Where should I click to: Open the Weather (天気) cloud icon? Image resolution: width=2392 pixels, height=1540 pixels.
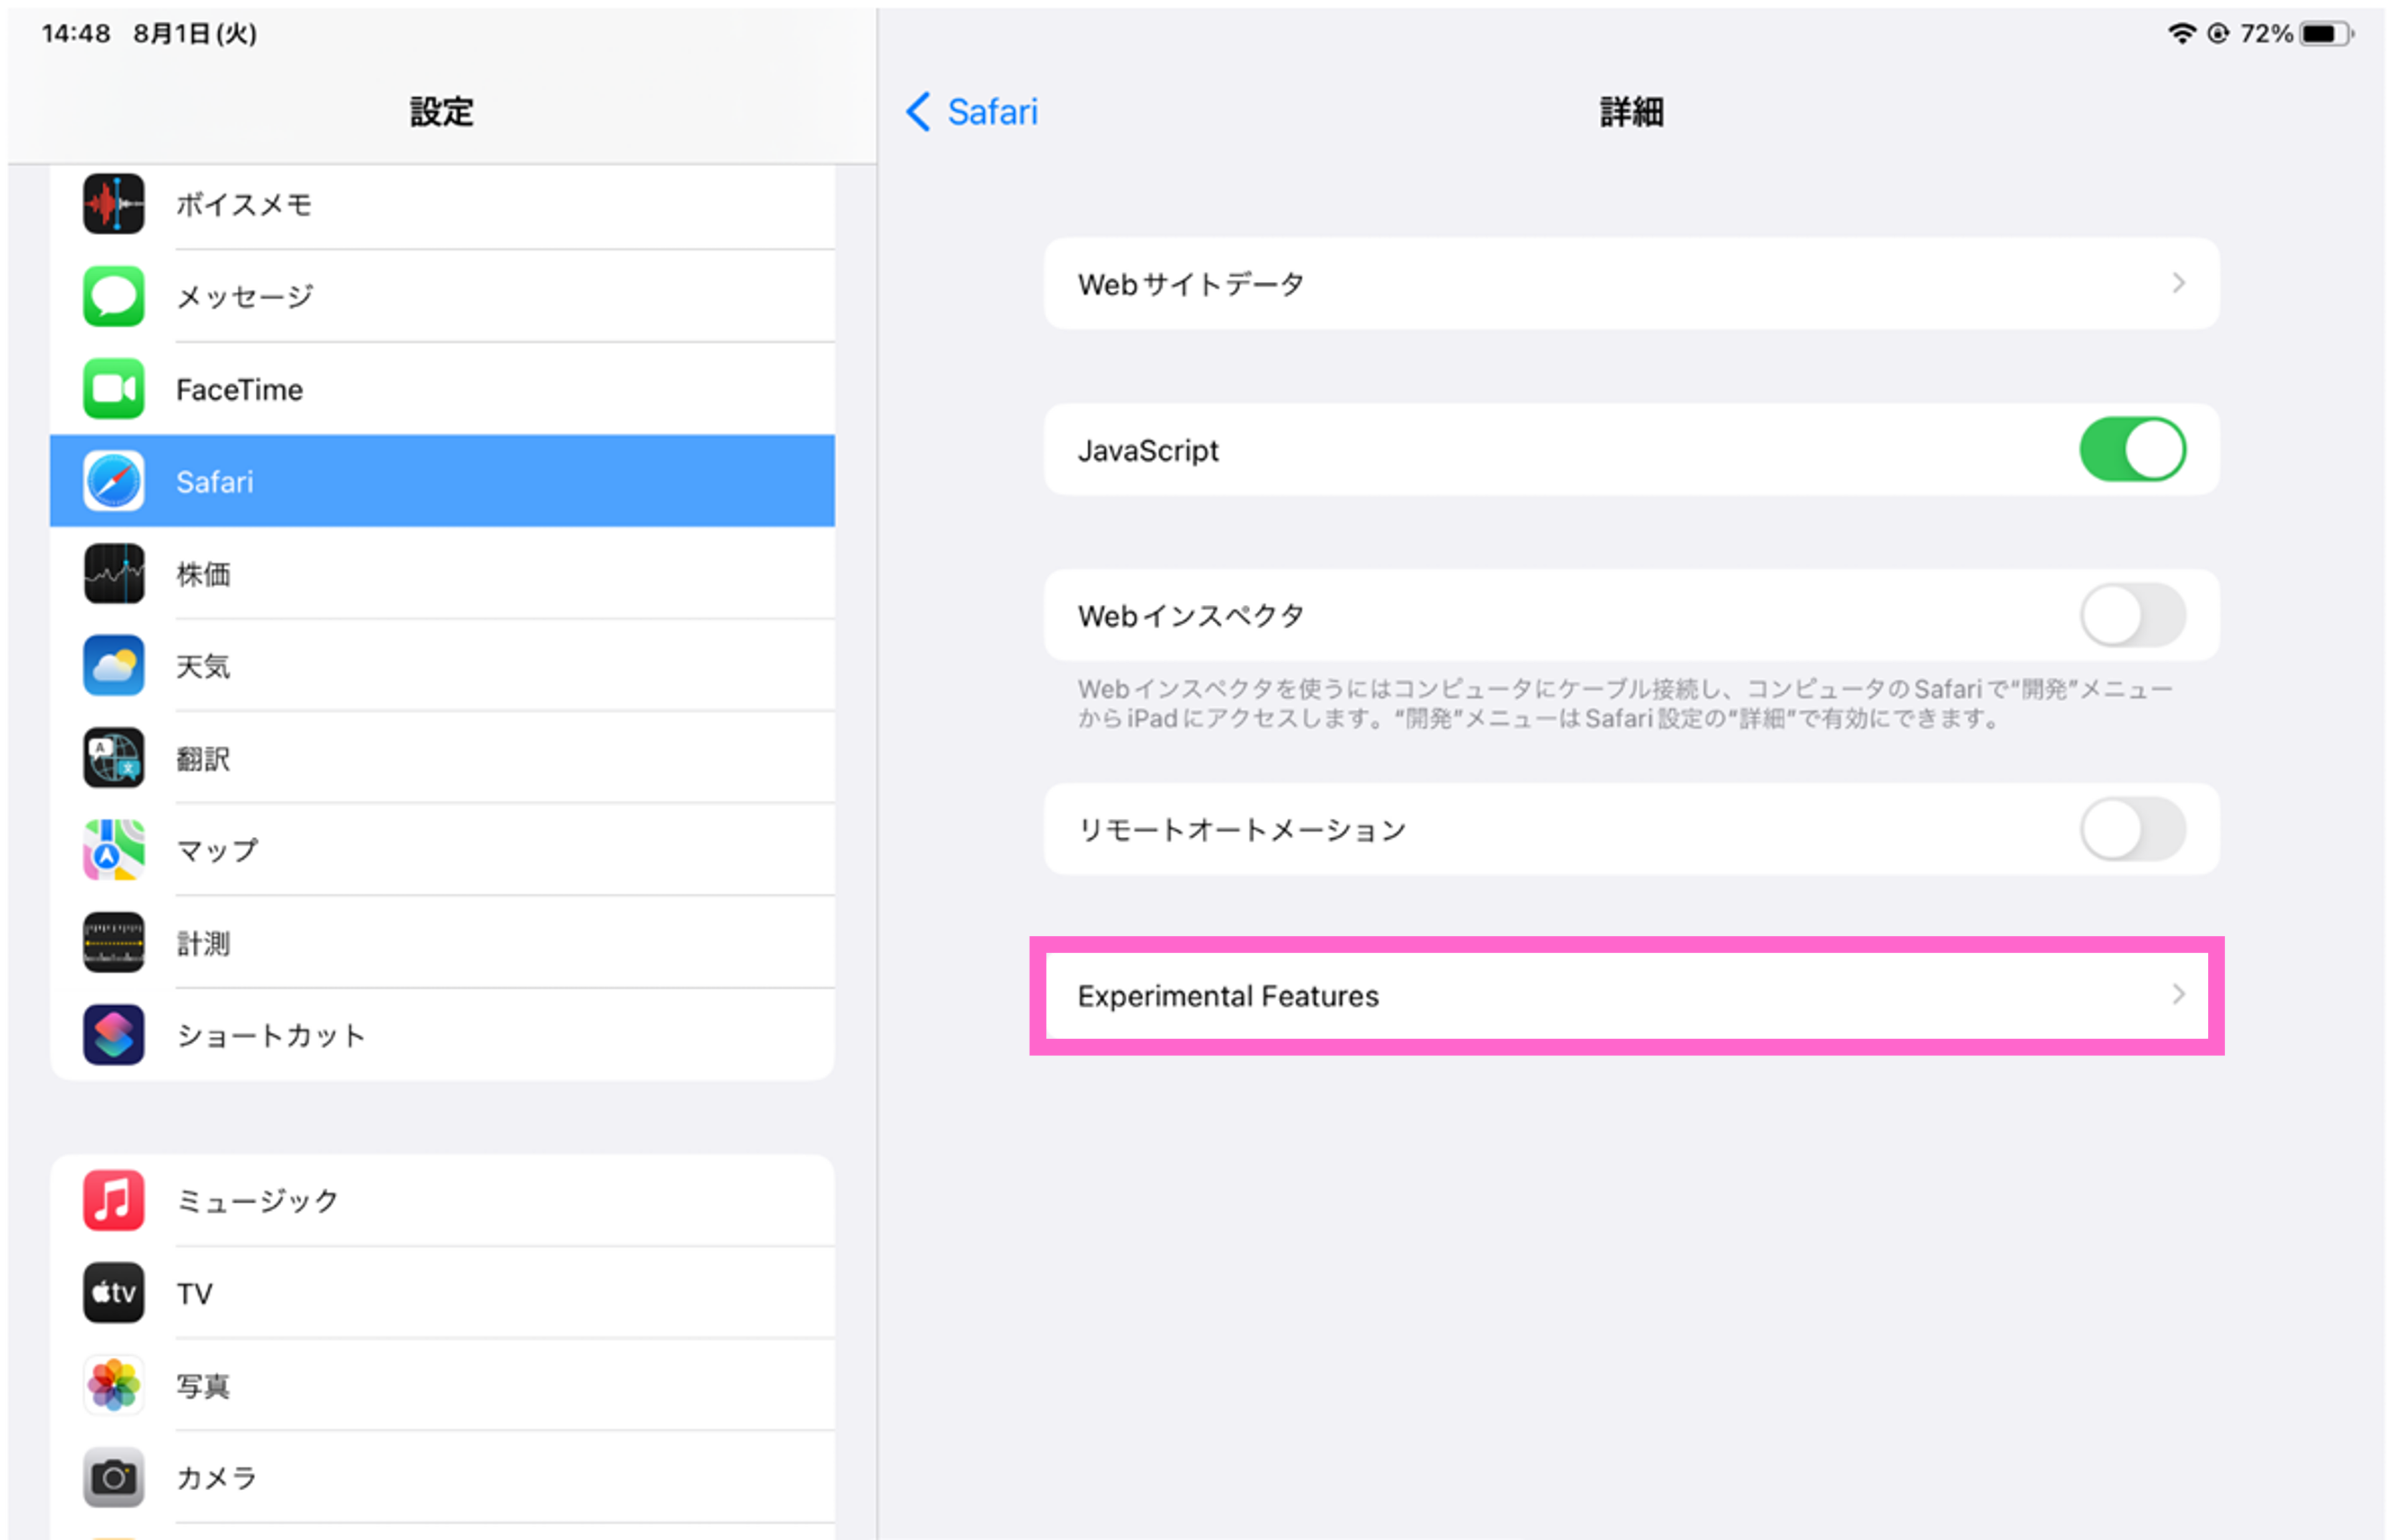point(113,666)
